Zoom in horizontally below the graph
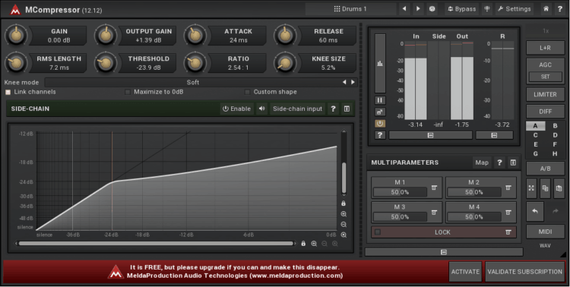This screenshot has width=570, height=287. (x=314, y=244)
